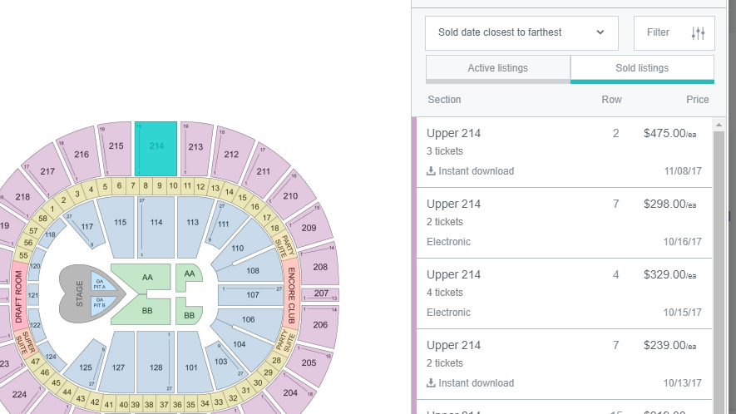
Task: Click the sort dropdown chevron arrow
Action: click(x=600, y=32)
